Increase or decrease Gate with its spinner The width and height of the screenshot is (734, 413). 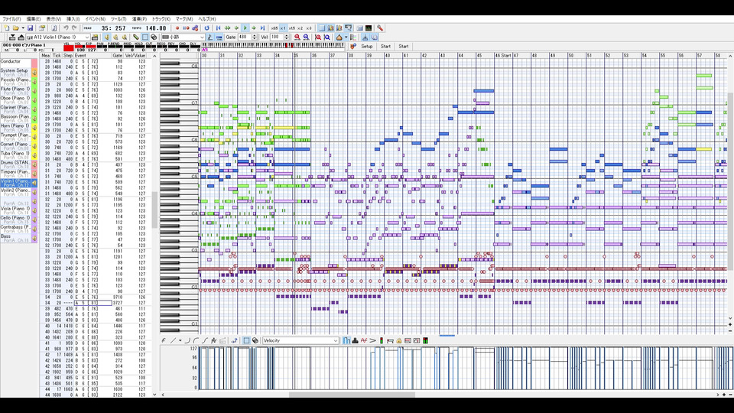(x=255, y=37)
